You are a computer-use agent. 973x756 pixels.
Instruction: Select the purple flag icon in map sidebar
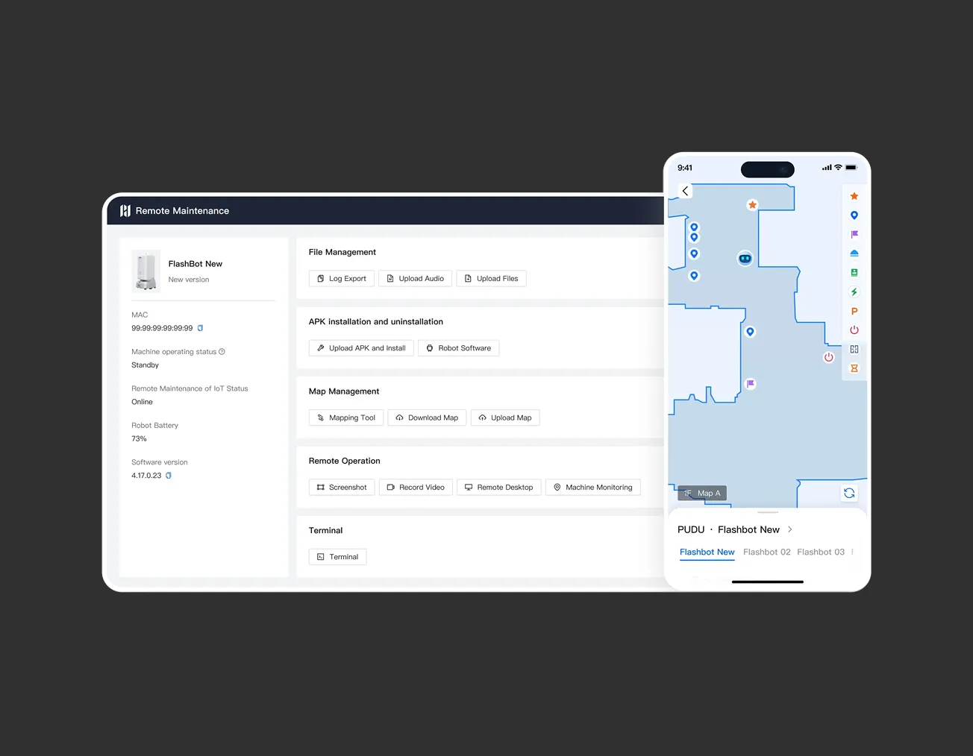(x=854, y=234)
